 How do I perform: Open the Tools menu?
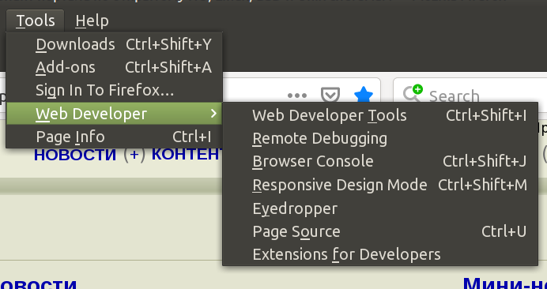[36, 21]
